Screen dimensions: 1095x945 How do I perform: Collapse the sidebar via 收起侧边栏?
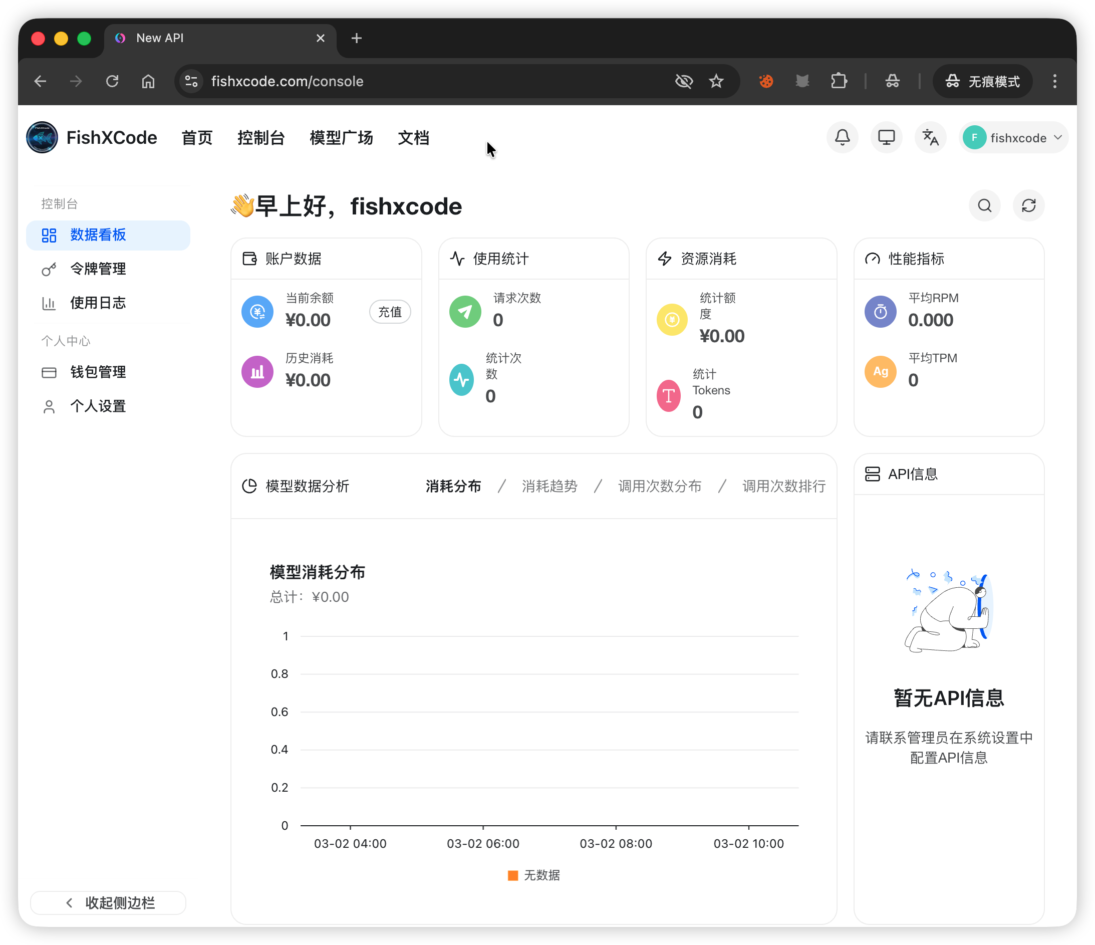[x=108, y=903]
